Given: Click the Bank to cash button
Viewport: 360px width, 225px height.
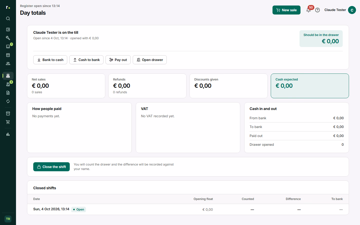Looking at the screenshot, I should (50, 60).
